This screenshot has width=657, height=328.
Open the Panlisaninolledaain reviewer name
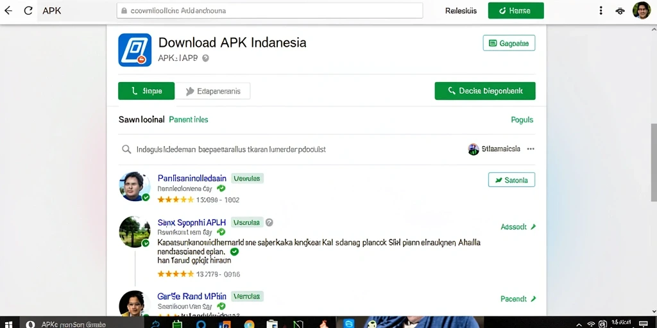(x=192, y=178)
